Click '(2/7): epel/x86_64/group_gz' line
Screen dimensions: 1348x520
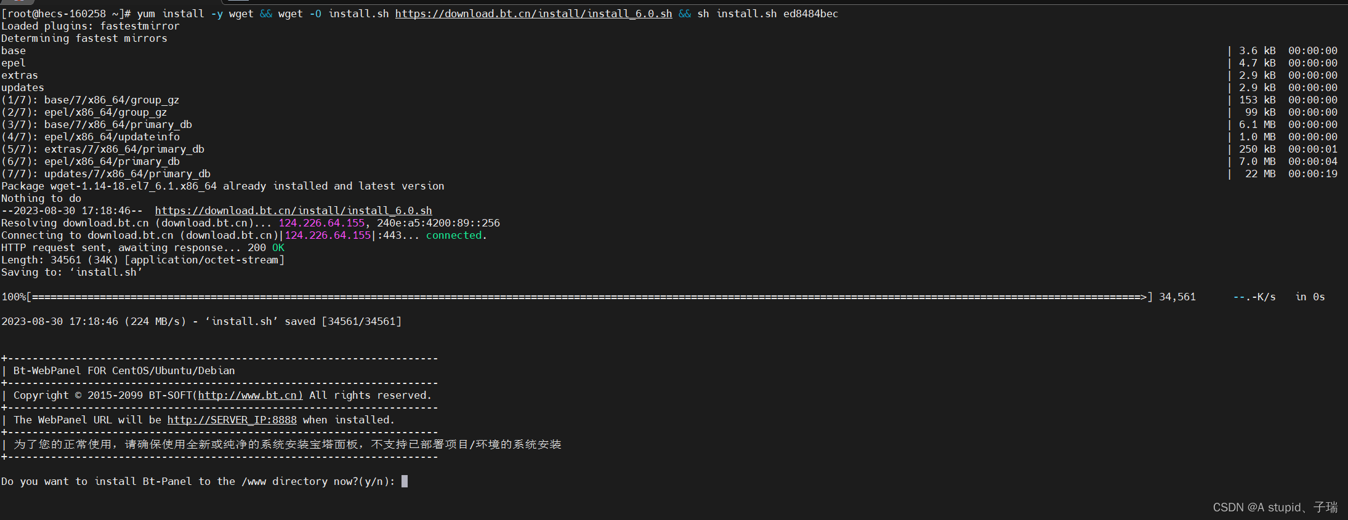(84, 112)
